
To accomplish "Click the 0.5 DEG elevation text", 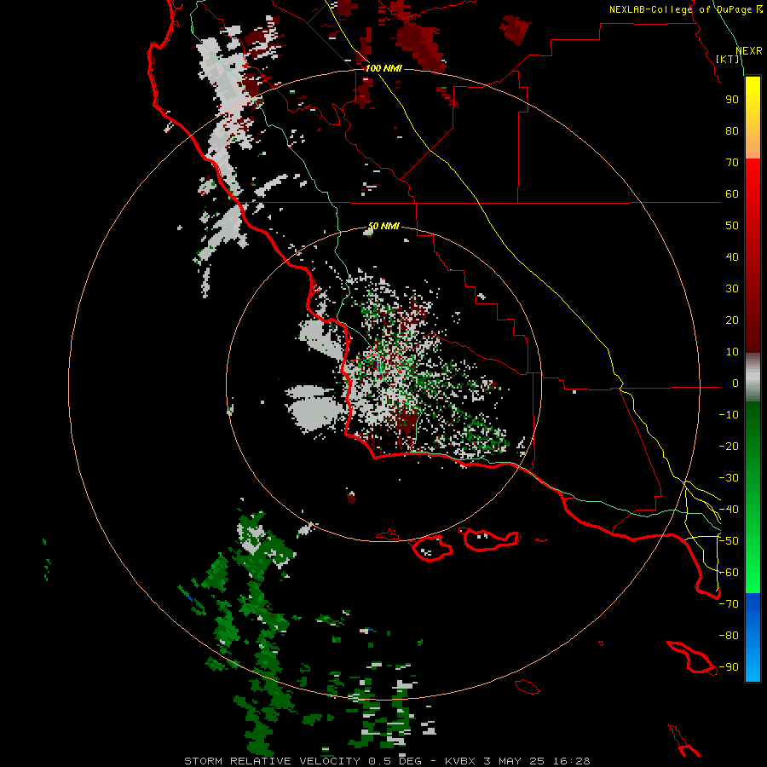I will [x=395, y=761].
